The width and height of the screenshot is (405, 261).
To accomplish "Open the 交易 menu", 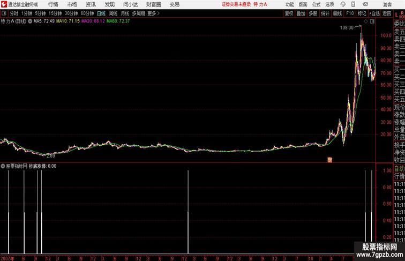I will (175, 4).
